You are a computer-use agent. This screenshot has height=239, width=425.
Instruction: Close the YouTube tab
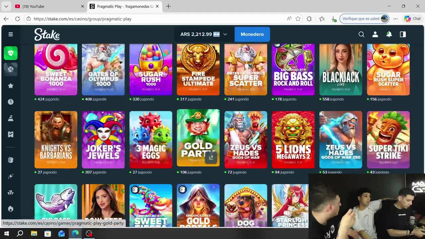pos(82,6)
